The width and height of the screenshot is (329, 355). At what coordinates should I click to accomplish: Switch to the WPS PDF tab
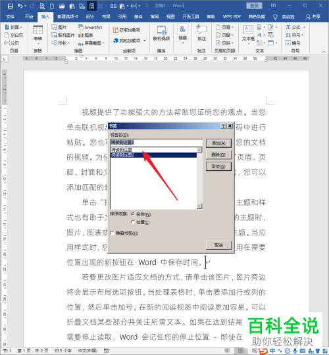(232, 16)
